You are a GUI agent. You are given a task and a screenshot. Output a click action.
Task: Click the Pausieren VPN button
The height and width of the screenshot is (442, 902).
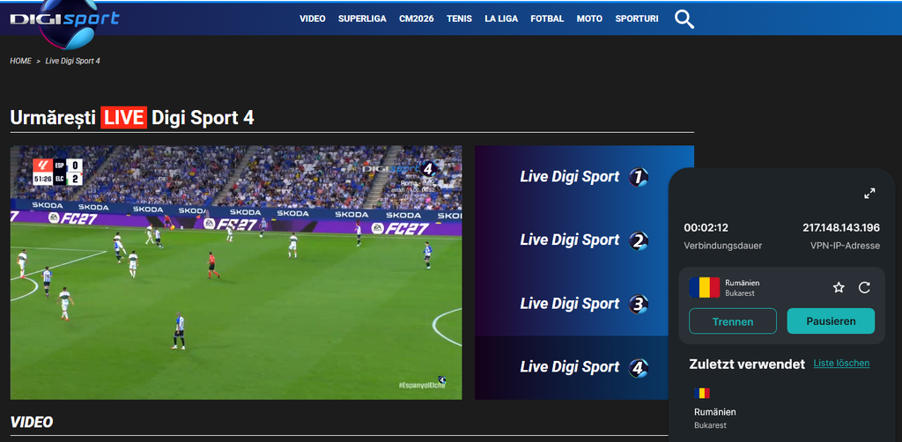[x=831, y=321]
